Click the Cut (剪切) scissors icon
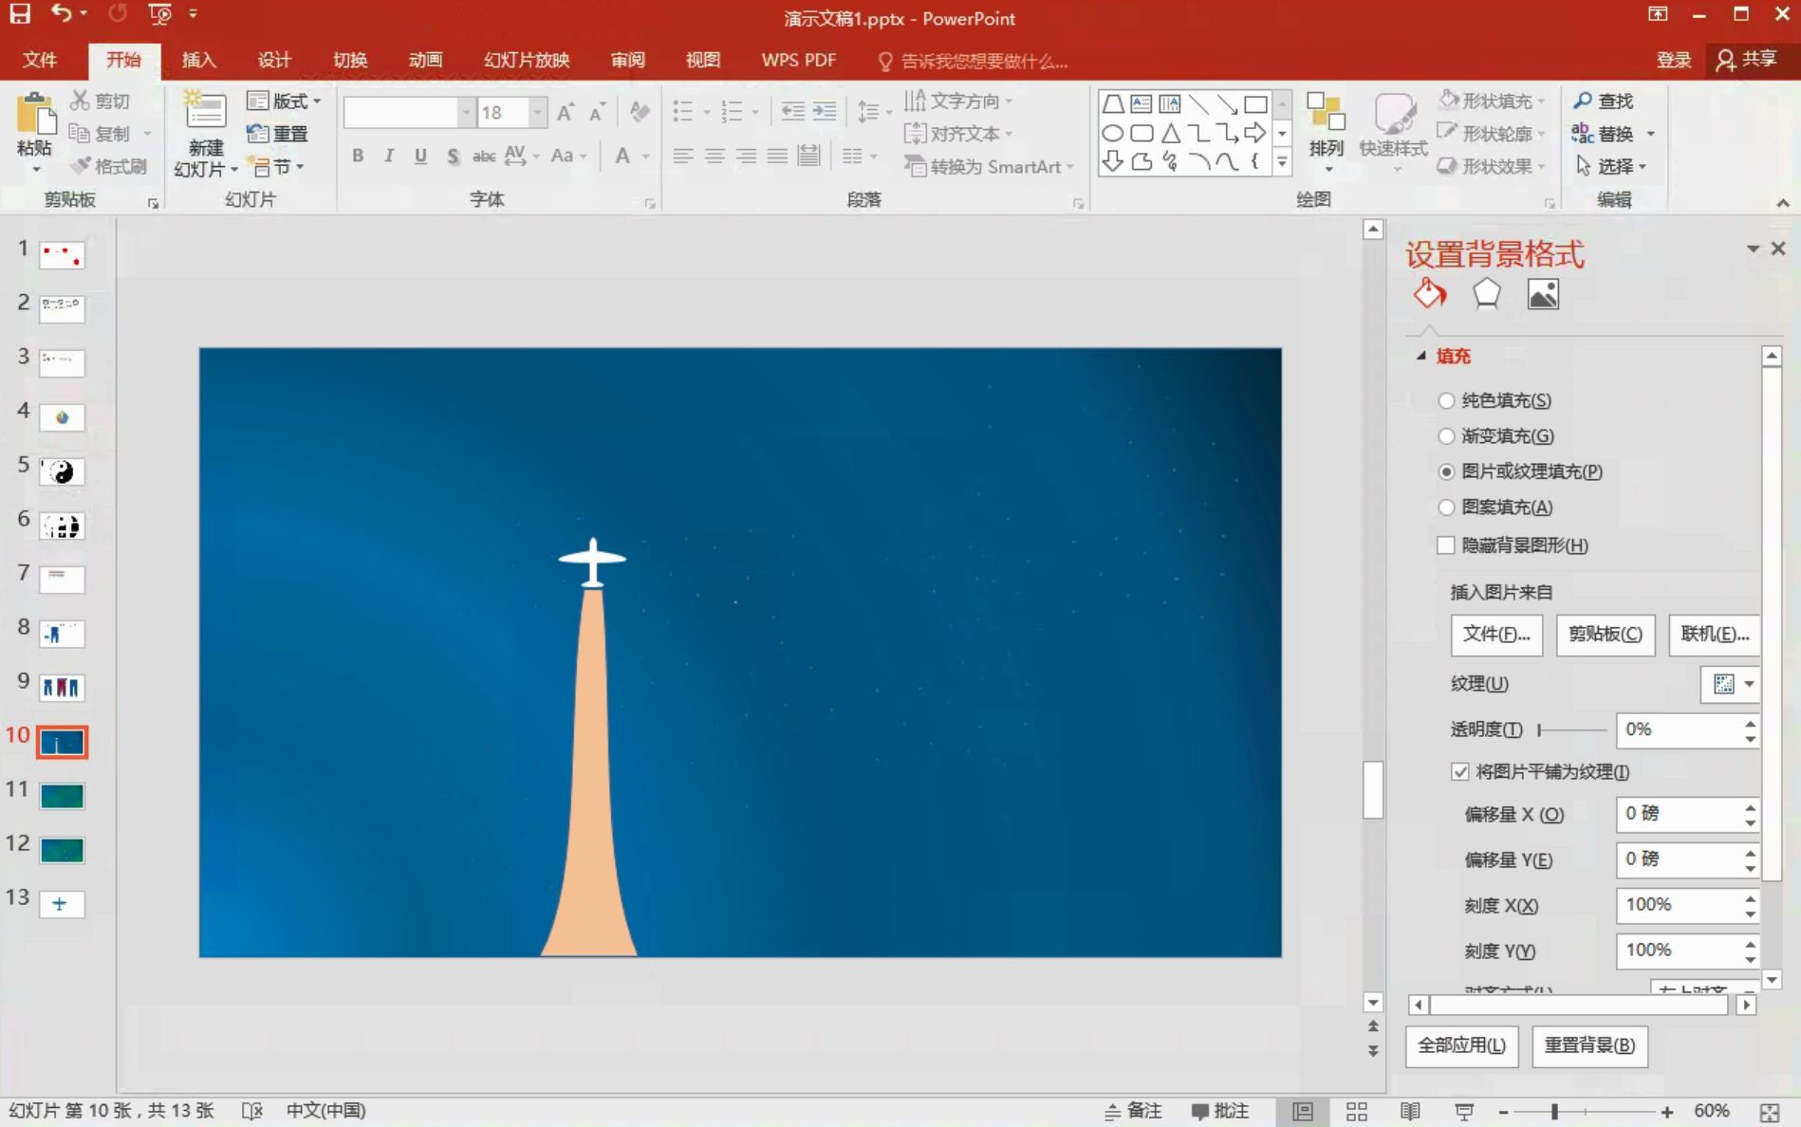Image resolution: width=1801 pixels, height=1127 pixels. [80, 101]
